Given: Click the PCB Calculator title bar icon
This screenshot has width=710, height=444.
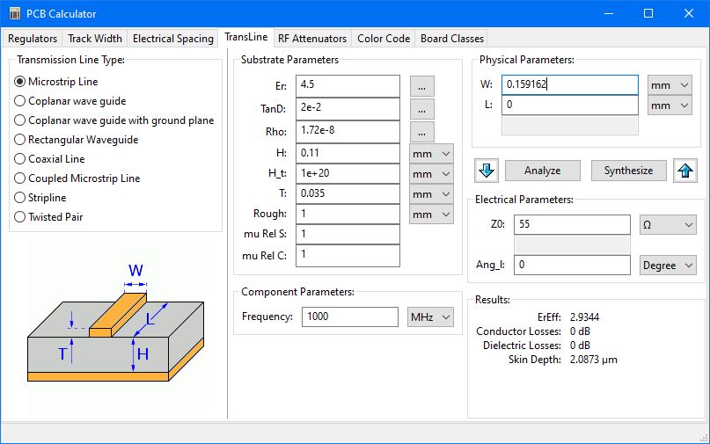Looking at the screenshot, I should 13,13.
